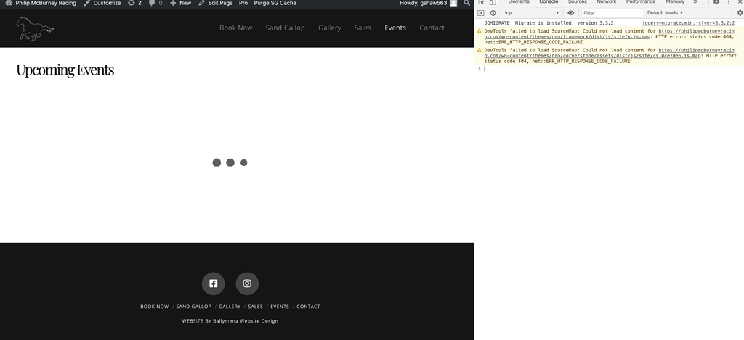Clear the console with the ban icon
Screen dimensions: 744x340
tap(493, 13)
